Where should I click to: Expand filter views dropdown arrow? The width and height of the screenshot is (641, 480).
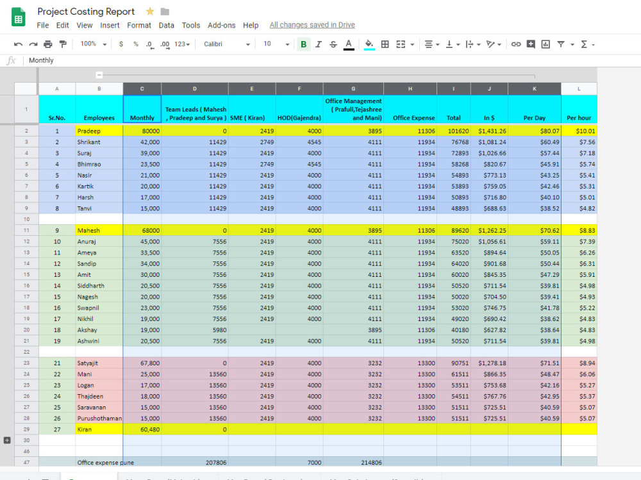[572, 44]
